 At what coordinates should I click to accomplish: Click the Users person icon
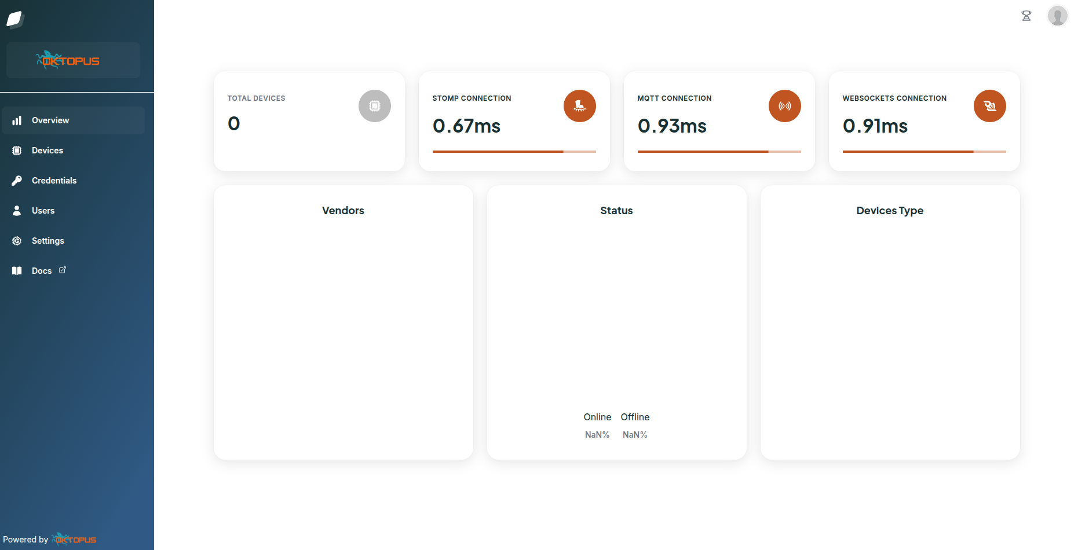17,211
